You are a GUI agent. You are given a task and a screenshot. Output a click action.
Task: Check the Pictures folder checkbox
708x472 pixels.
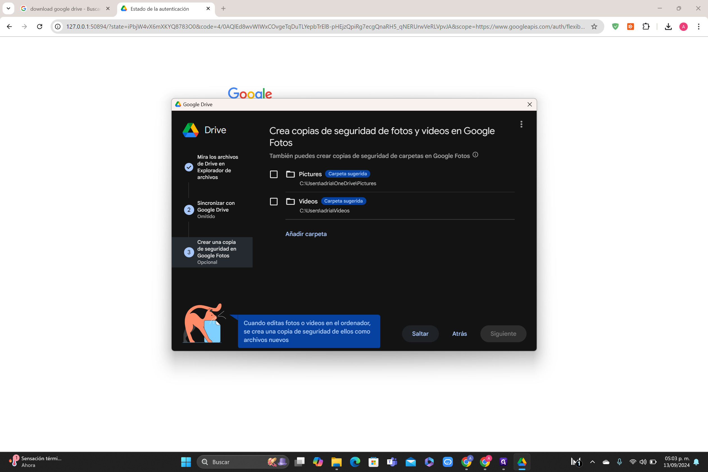(x=274, y=174)
